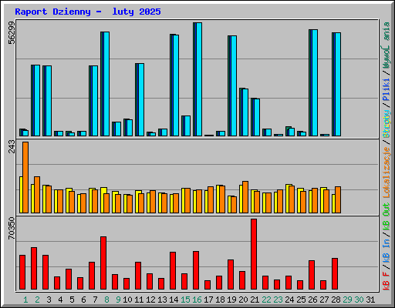Click day label 15 on the axis

(x=185, y=300)
